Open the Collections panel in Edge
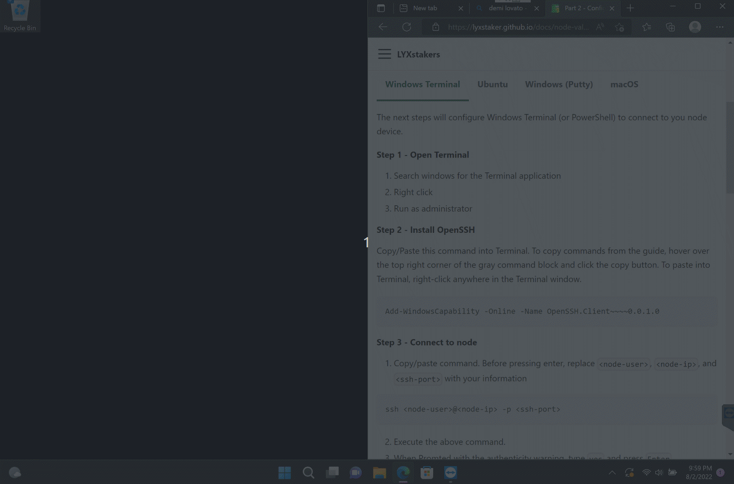Viewport: 734px width, 484px height. point(670,27)
